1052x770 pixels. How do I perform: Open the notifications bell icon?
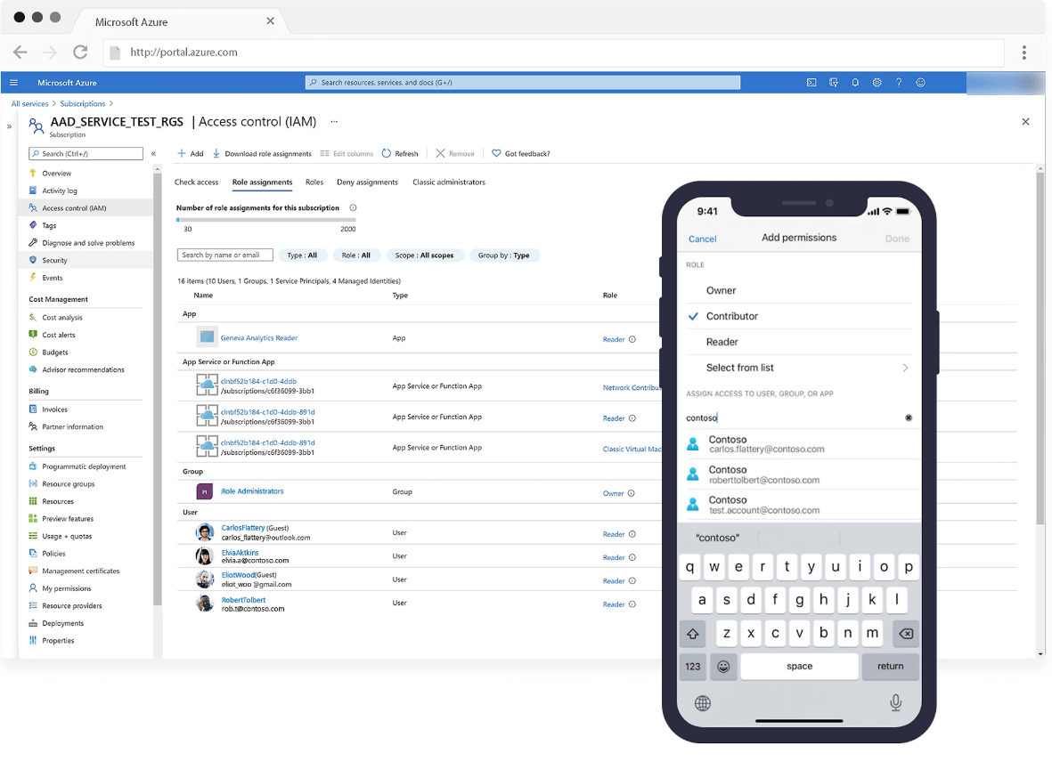click(x=855, y=83)
